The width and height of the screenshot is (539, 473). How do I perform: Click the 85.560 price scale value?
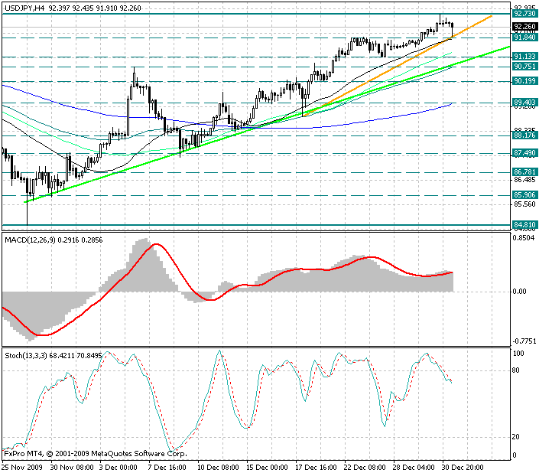pyautogui.click(x=524, y=204)
